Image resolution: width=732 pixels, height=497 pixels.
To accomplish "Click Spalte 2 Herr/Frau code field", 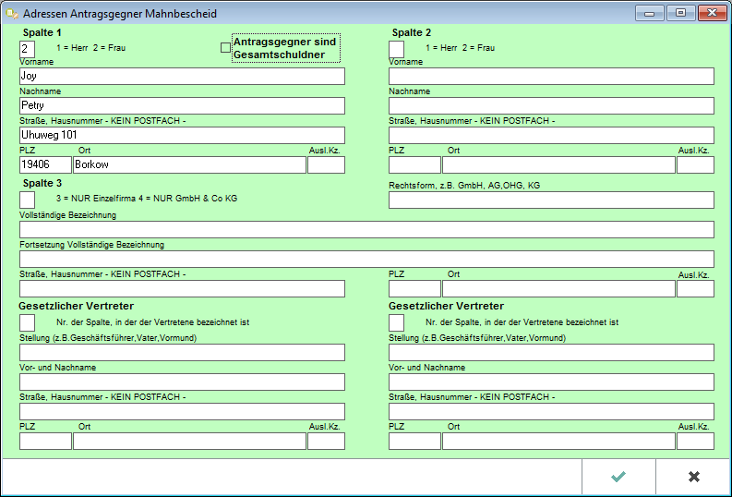I will tap(396, 49).
